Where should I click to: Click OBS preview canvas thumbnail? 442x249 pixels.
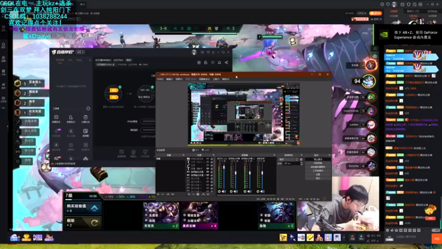coord(244,114)
